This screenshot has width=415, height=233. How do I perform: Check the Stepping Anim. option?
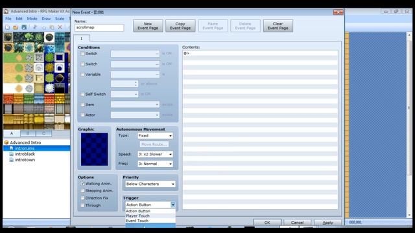tap(82, 191)
